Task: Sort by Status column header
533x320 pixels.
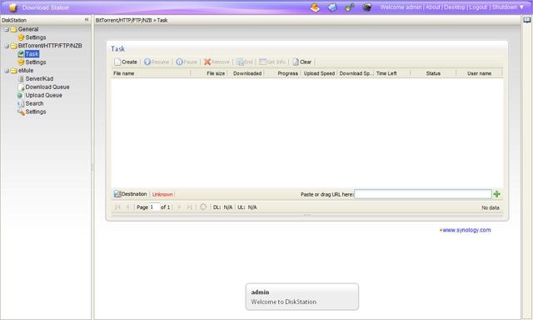Action: pos(433,73)
